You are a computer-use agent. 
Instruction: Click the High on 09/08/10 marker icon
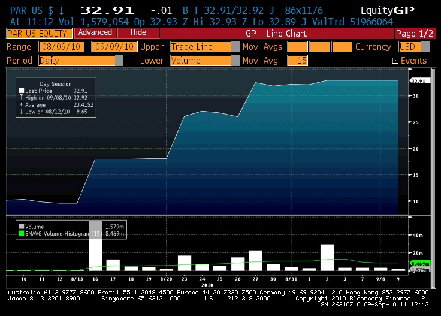(22, 97)
